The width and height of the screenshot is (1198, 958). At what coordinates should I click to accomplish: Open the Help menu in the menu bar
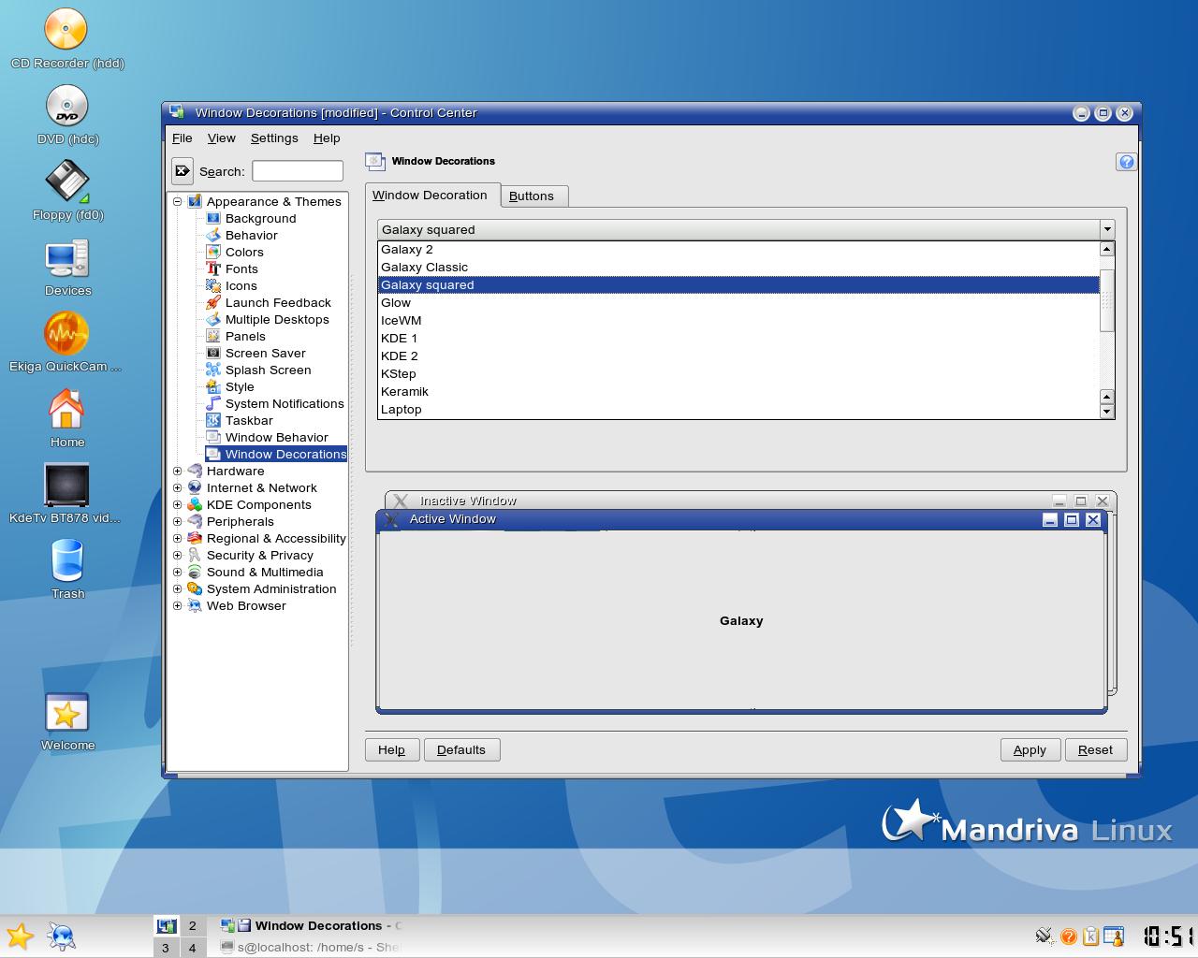click(x=327, y=138)
